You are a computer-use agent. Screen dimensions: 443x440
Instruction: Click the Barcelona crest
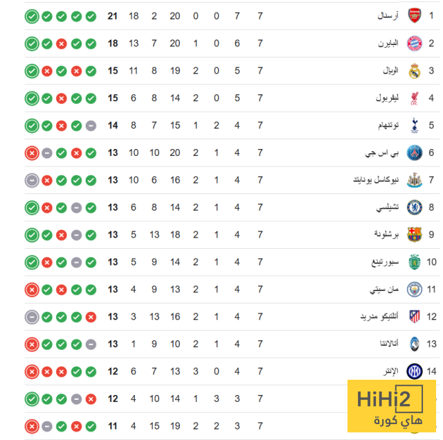(x=414, y=234)
